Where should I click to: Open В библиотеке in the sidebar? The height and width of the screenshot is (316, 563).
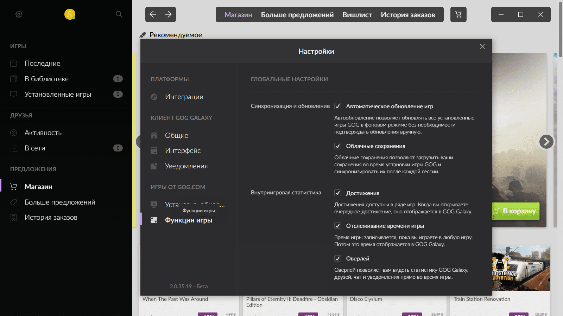(46, 79)
